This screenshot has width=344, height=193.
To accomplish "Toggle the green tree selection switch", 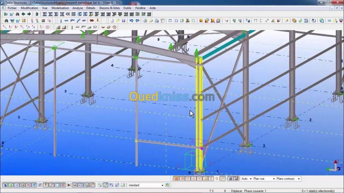I will (x=11, y=185).
